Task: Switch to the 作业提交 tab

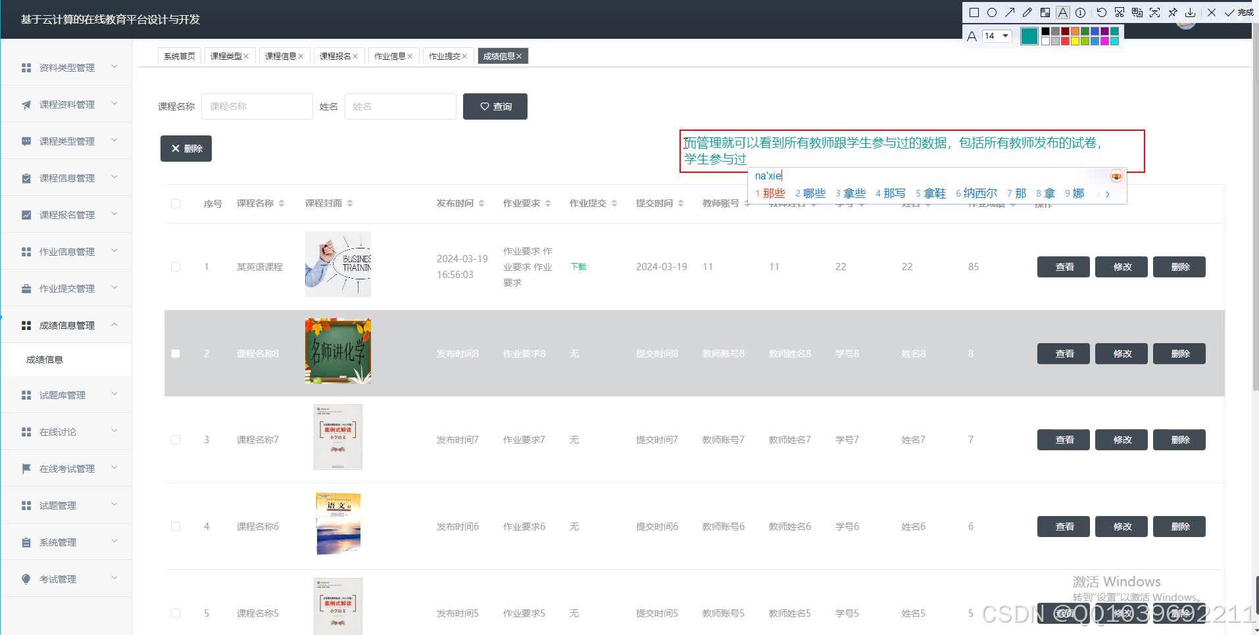Action: click(444, 55)
